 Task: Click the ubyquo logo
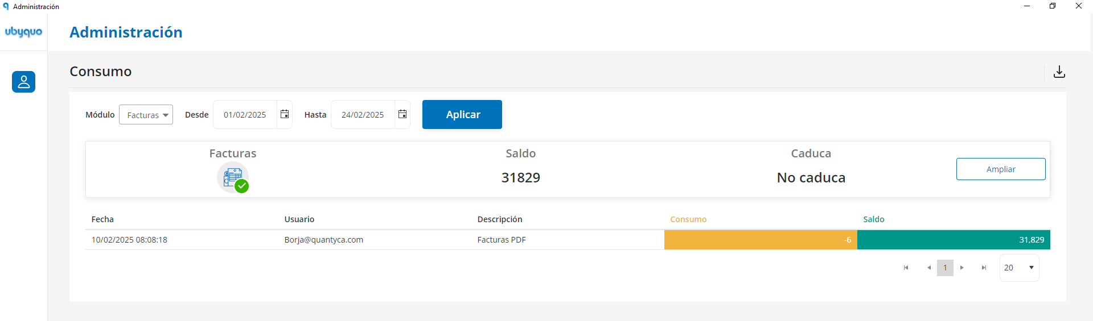click(x=23, y=32)
